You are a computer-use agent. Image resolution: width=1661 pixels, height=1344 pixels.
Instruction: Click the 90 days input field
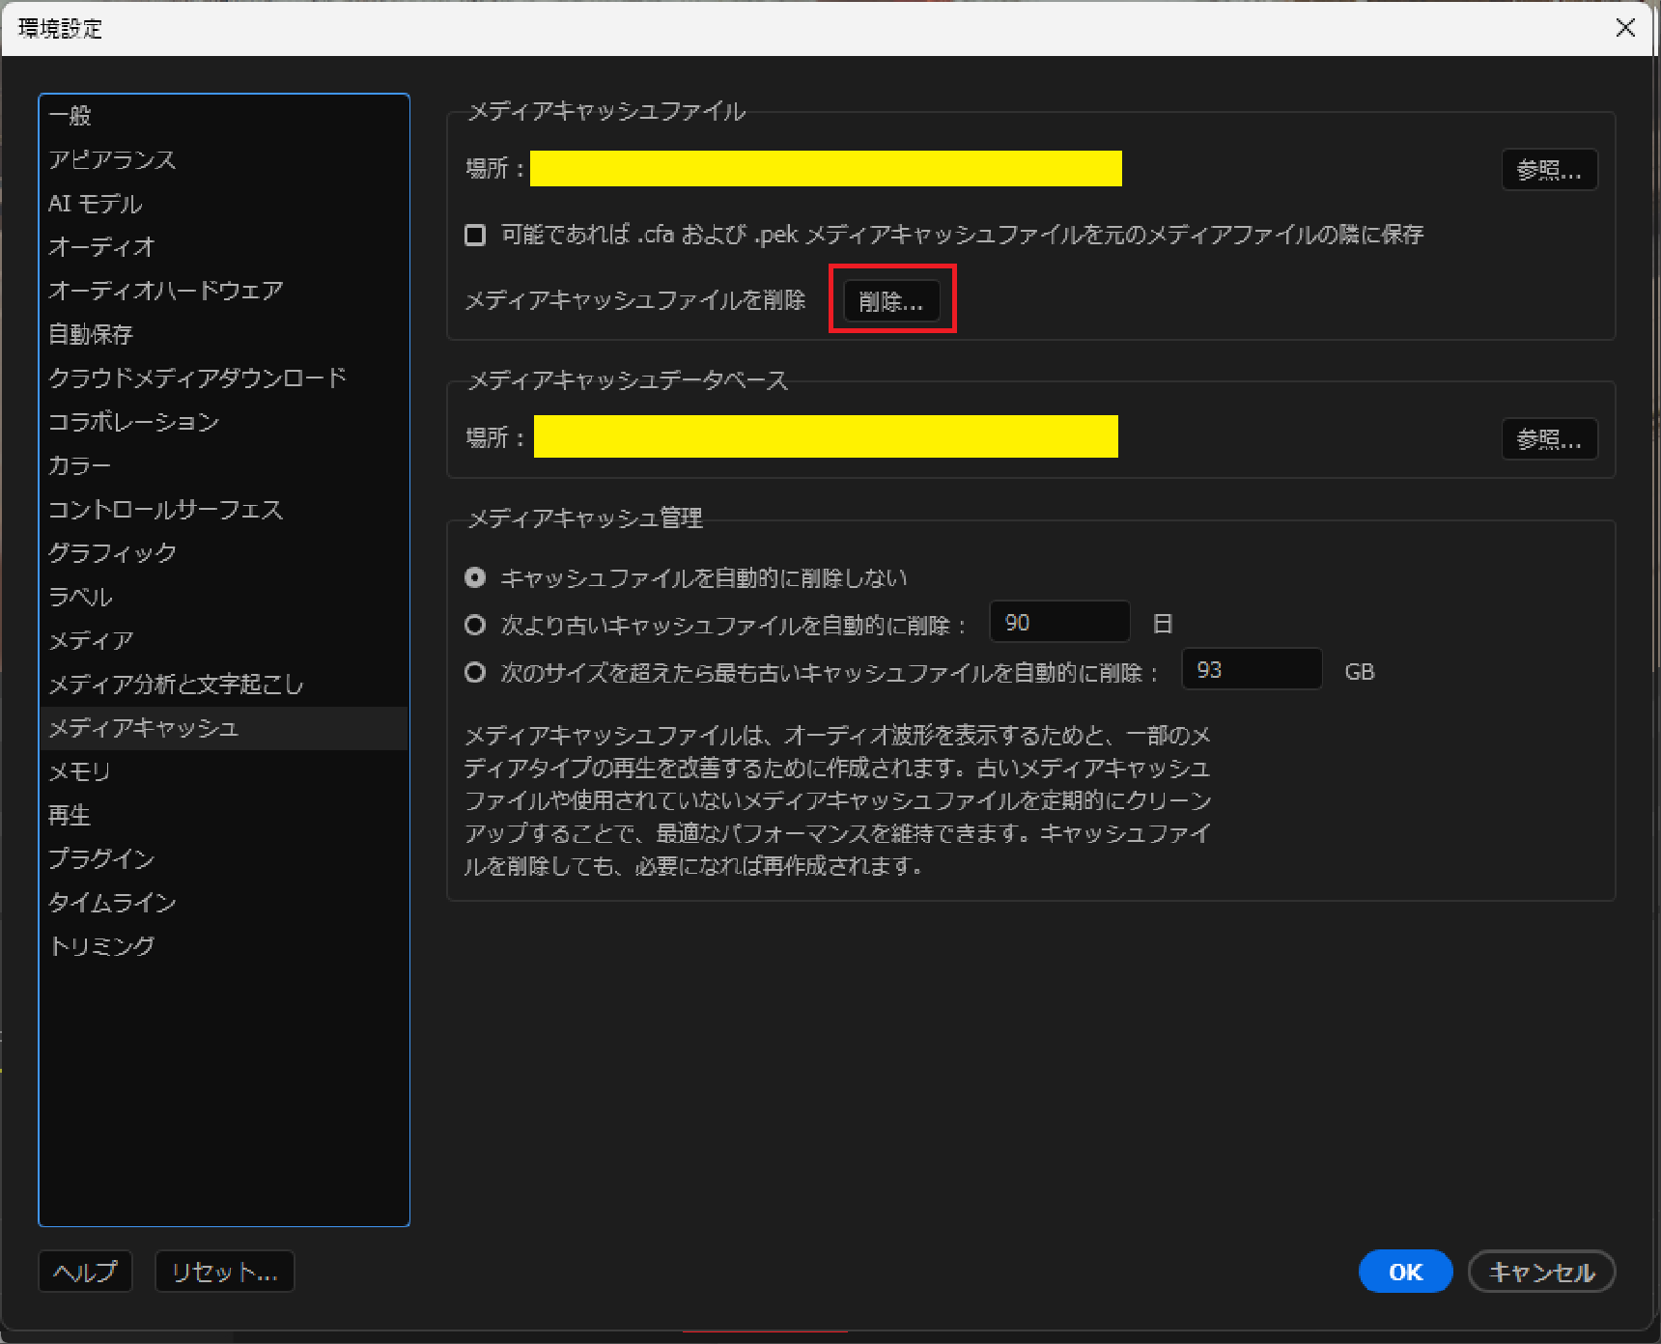(x=1058, y=621)
